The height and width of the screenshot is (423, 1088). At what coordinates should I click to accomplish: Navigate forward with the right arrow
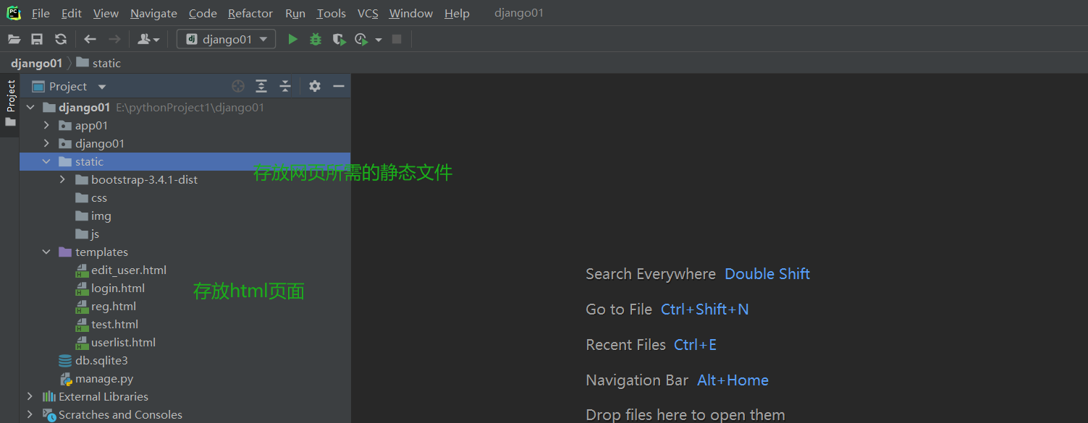114,39
